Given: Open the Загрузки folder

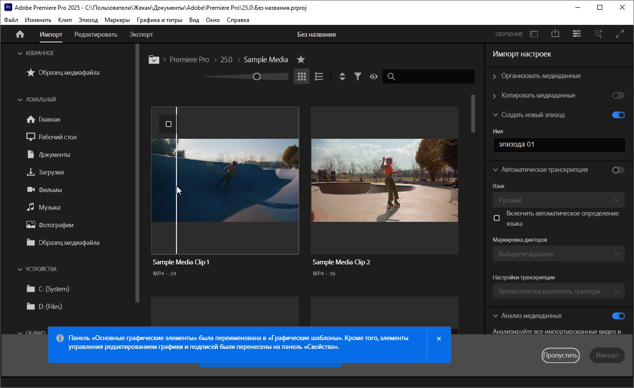Looking at the screenshot, I should pos(51,172).
